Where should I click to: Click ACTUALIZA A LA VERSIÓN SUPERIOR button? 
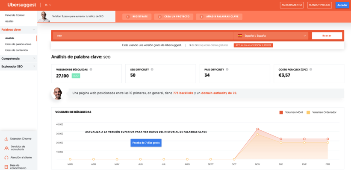[254, 45]
